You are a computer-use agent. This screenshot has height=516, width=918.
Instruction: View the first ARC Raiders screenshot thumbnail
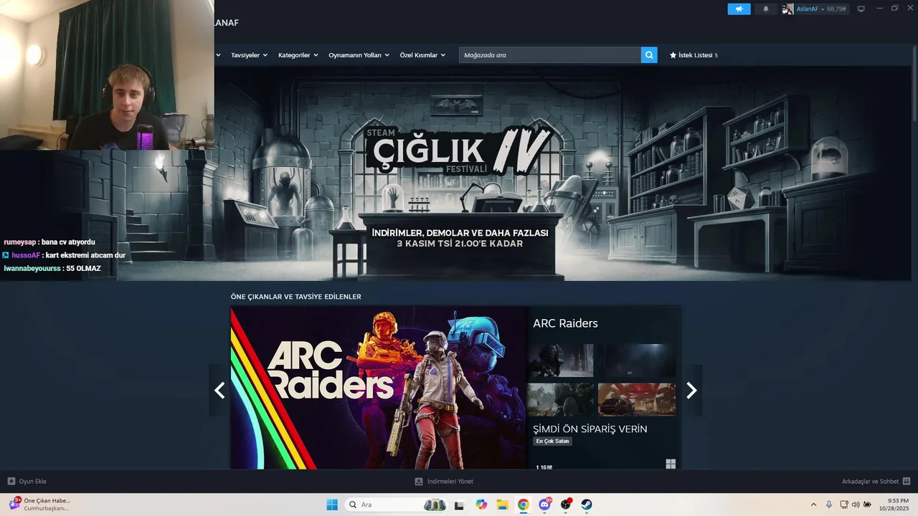[x=560, y=360]
